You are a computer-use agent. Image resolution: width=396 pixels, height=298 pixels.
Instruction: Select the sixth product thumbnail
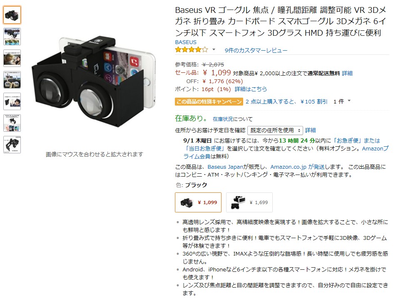[x=12, y=123]
